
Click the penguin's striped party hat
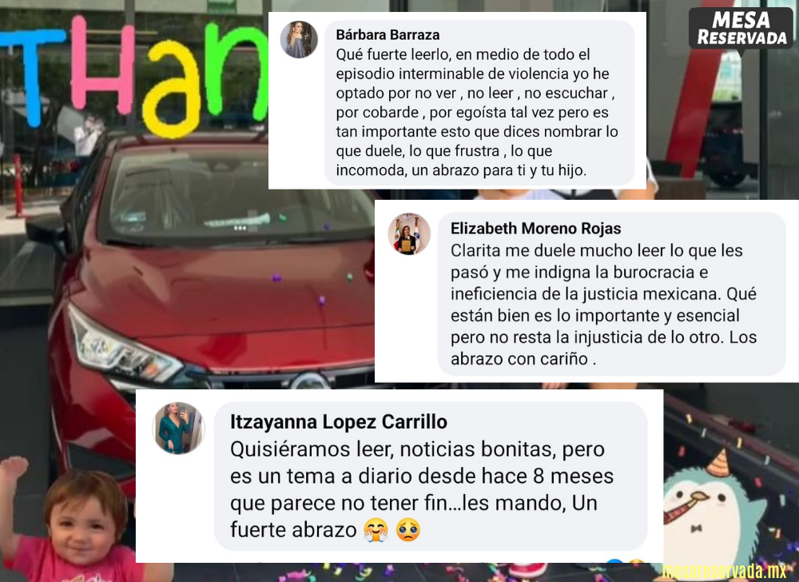pos(719,463)
